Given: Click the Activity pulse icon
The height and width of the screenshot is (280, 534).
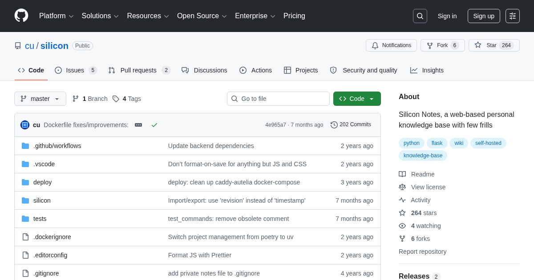Looking at the screenshot, I should tap(402, 200).
